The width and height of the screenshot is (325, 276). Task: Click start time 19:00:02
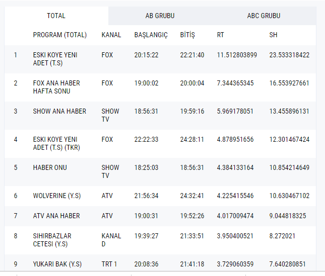pyautogui.click(x=146, y=83)
